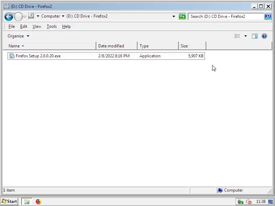Click the date 2/8/2022 8:16 PM
275x206 pixels.
114,56
